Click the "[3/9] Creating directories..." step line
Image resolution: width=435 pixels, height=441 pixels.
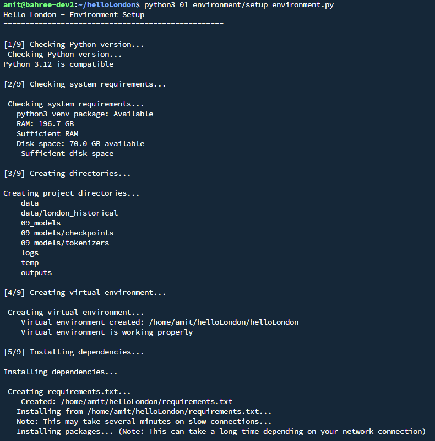(x=67, y=174)
